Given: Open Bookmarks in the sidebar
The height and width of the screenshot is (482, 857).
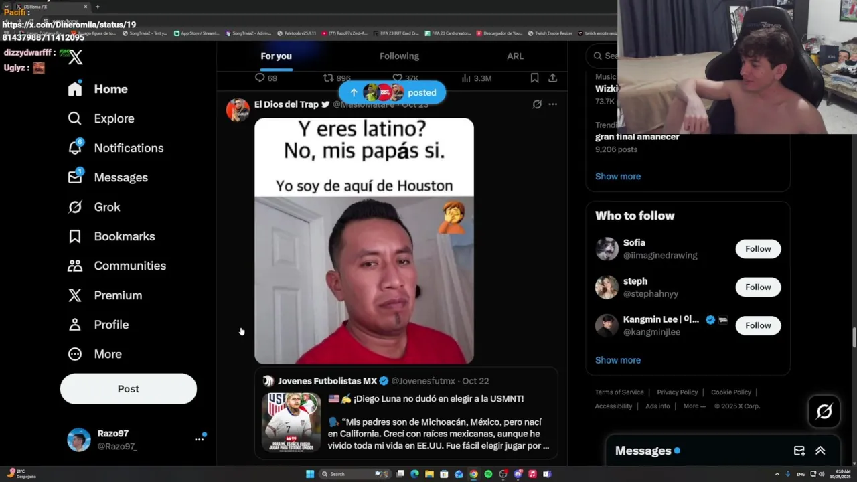Looking at the screenshot, I should click(x=111, y=236).
